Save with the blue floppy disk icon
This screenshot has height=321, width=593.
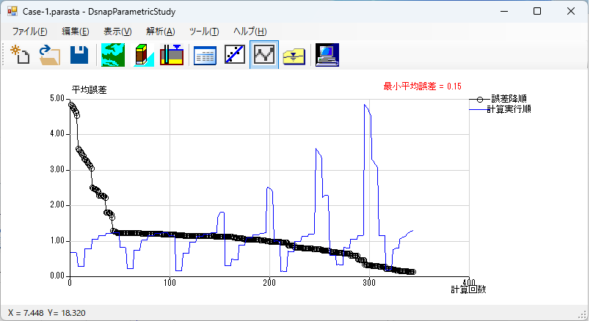[79, 55]
